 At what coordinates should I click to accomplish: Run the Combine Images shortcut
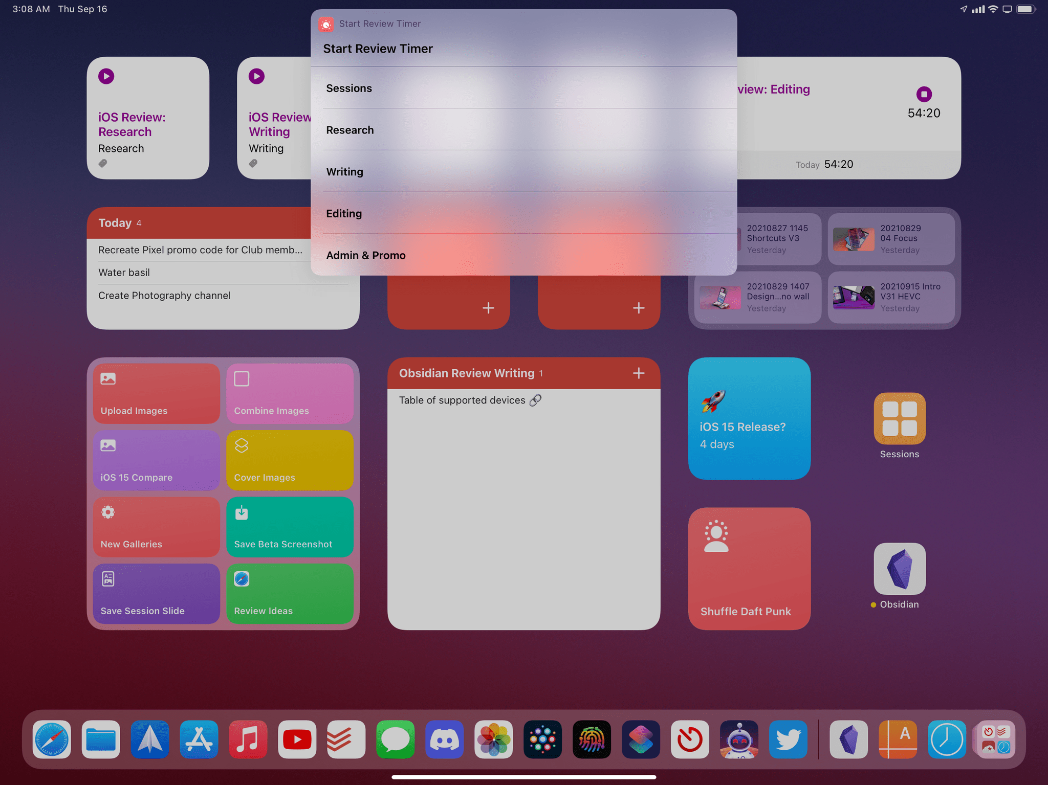(290, 393)
